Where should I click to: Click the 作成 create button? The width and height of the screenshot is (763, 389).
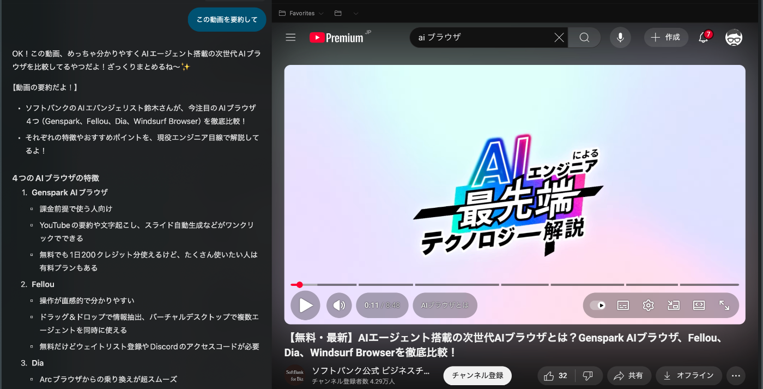pos(666,37)
